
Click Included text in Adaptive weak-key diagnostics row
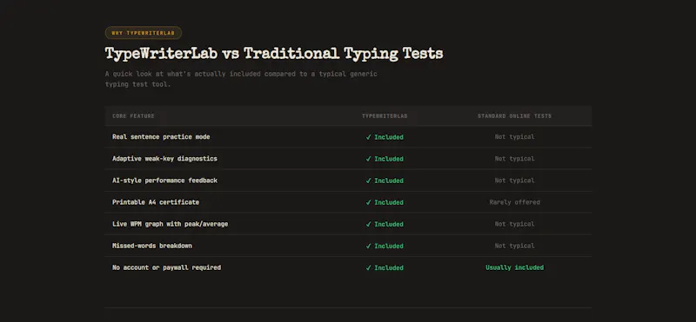coord(389,159)
